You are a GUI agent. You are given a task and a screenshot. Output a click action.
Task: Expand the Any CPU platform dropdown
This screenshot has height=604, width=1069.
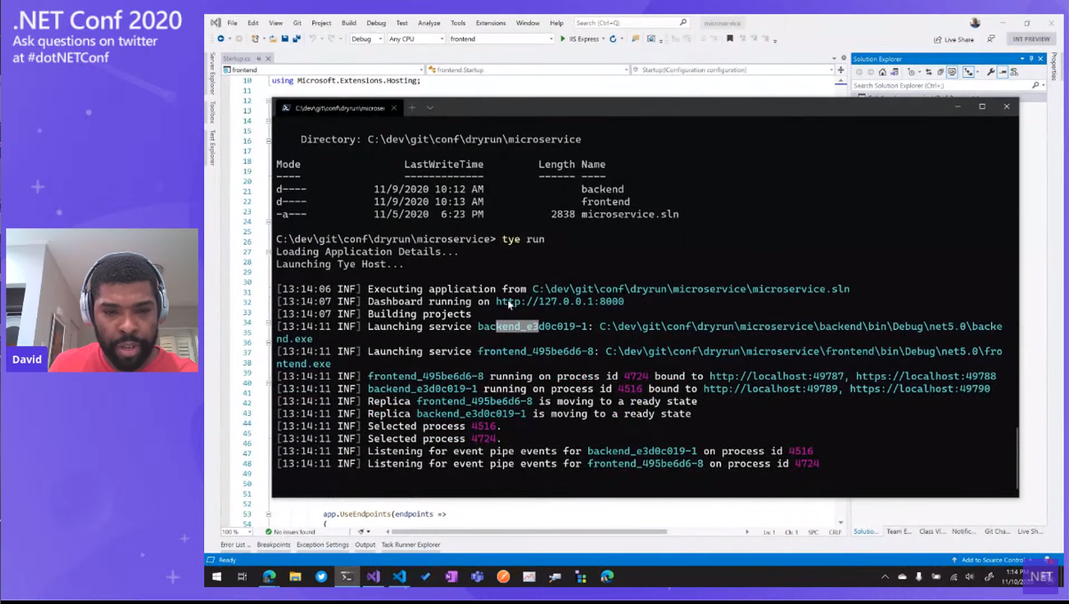tap(415, 39)
